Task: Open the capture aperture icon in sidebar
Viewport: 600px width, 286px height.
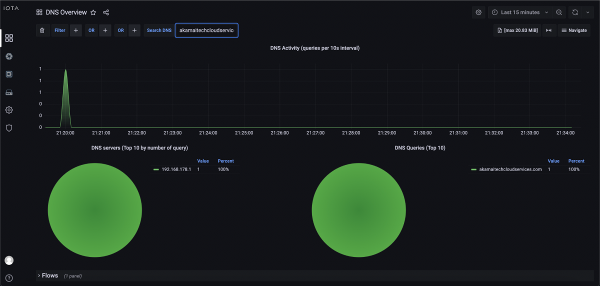Action: 9,56
